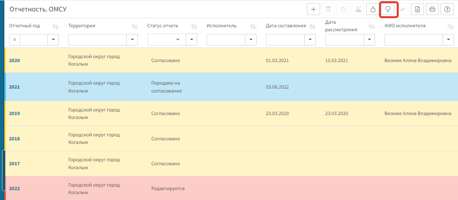
Task: Click Визнюк Алена Владимировна in 2020 row
Action: [418, 60]
